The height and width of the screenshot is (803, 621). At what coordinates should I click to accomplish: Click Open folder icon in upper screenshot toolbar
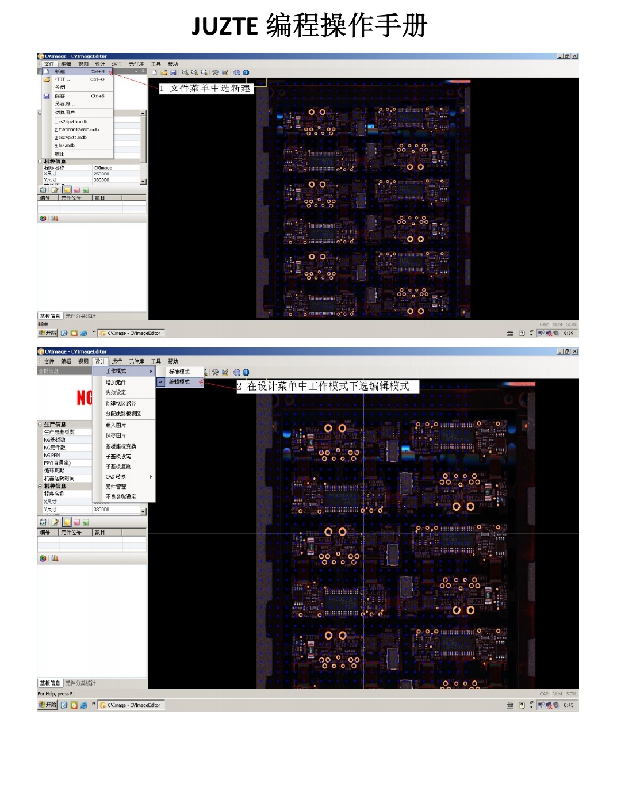pyautogui.click(x=164, y=73)
